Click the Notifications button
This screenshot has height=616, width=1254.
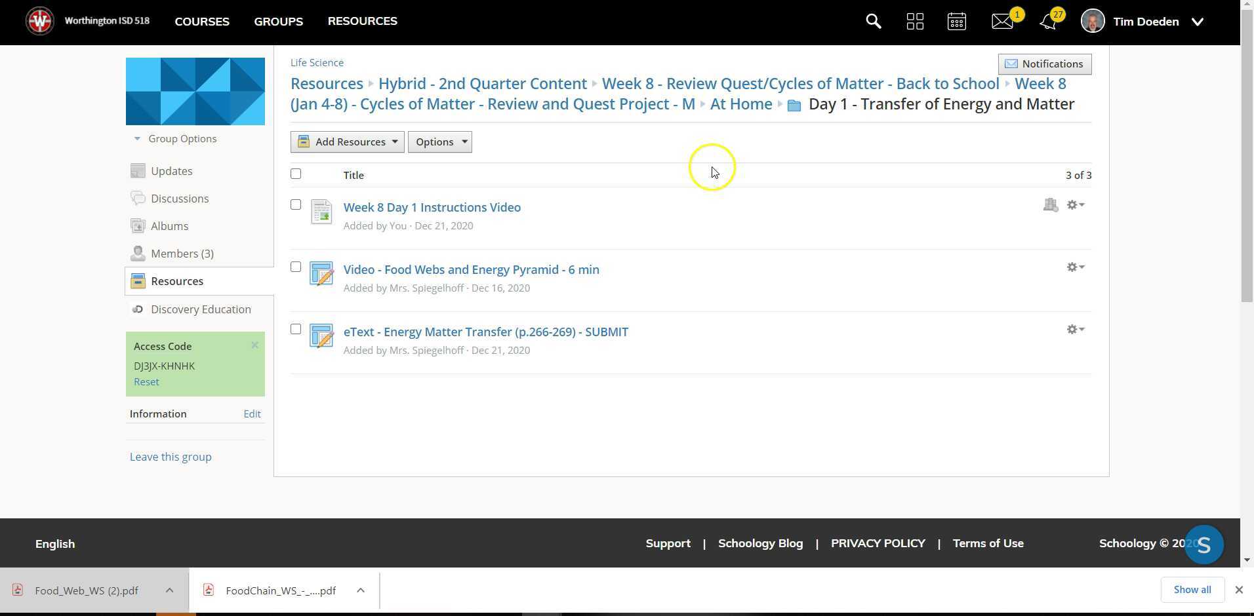coord(1044,64)
